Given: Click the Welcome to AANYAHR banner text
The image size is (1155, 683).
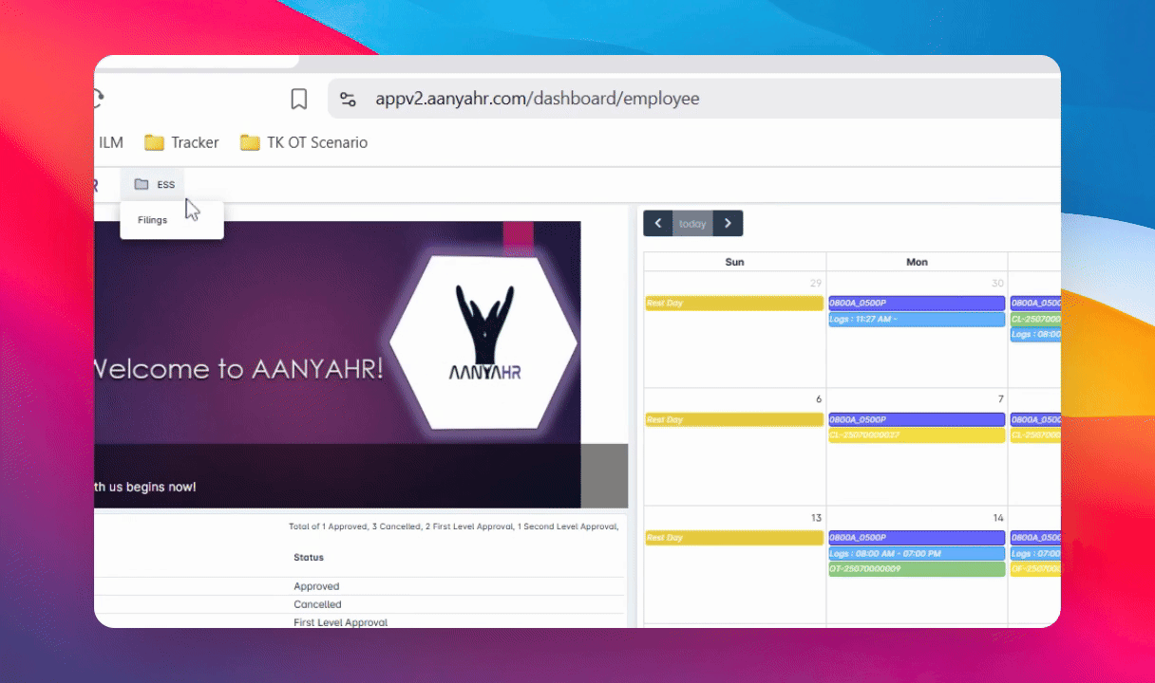Looking at the screenshot, I should click(x=238, y=368).
